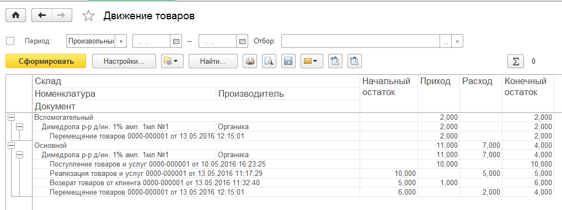This screenshot has width=562, height=210.
Task: Go to the home page icon
Action: tap(16, 15)
